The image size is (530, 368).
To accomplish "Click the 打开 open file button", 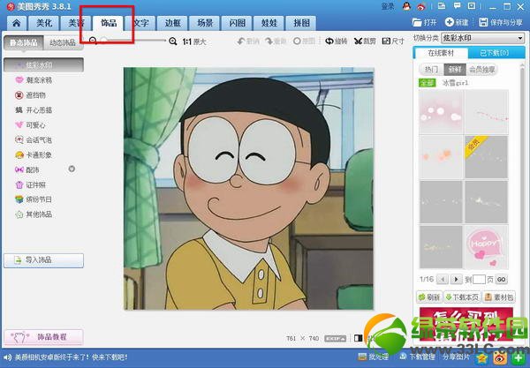I will [x=425, y=21].
